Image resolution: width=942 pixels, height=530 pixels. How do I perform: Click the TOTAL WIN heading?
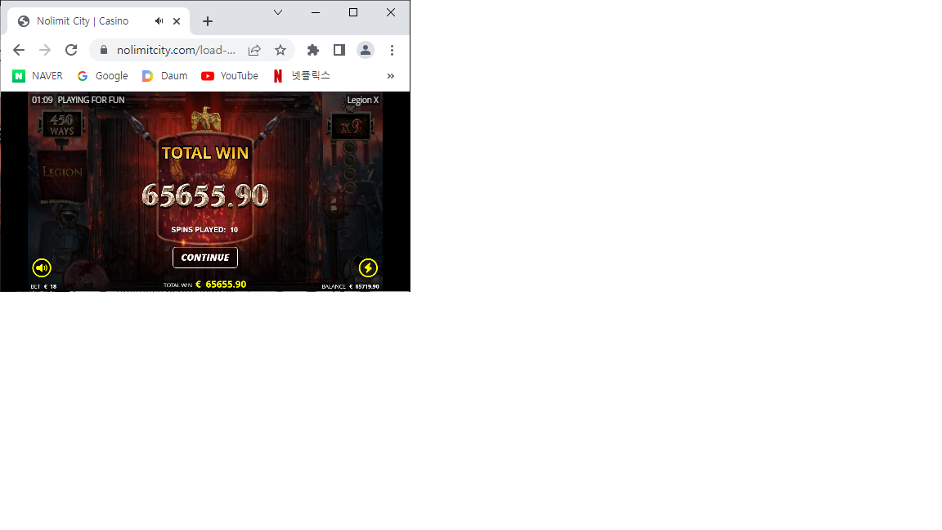[x=205, y=153]
